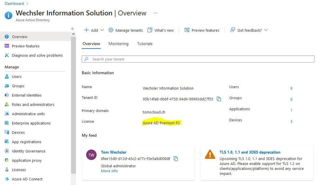Screen dimensions: 327x185
Task: Click the Preview features sidebar icon
Action: click(x=7, y=46)
